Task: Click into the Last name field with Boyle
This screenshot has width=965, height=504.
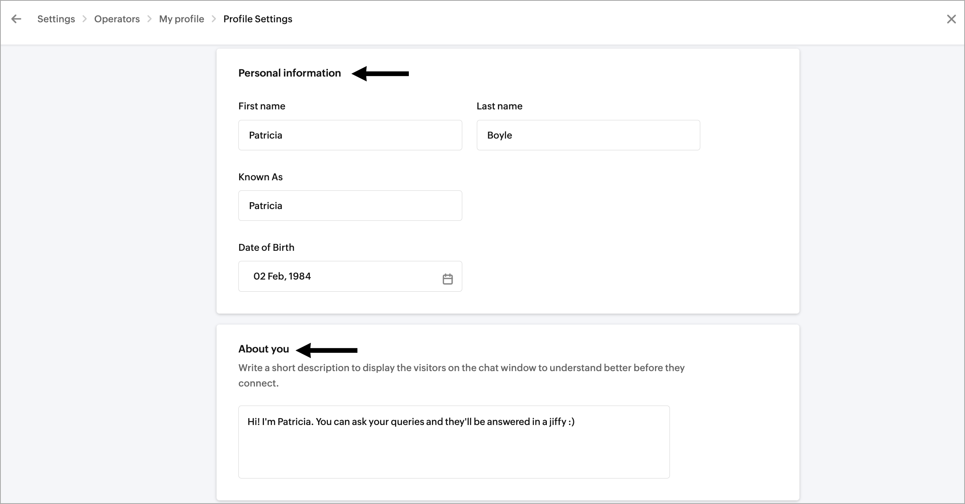Action: click(x=588, y=135)
